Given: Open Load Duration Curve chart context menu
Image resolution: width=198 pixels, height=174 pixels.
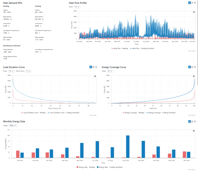Looking at the screenshot, I should coord(95,76).
